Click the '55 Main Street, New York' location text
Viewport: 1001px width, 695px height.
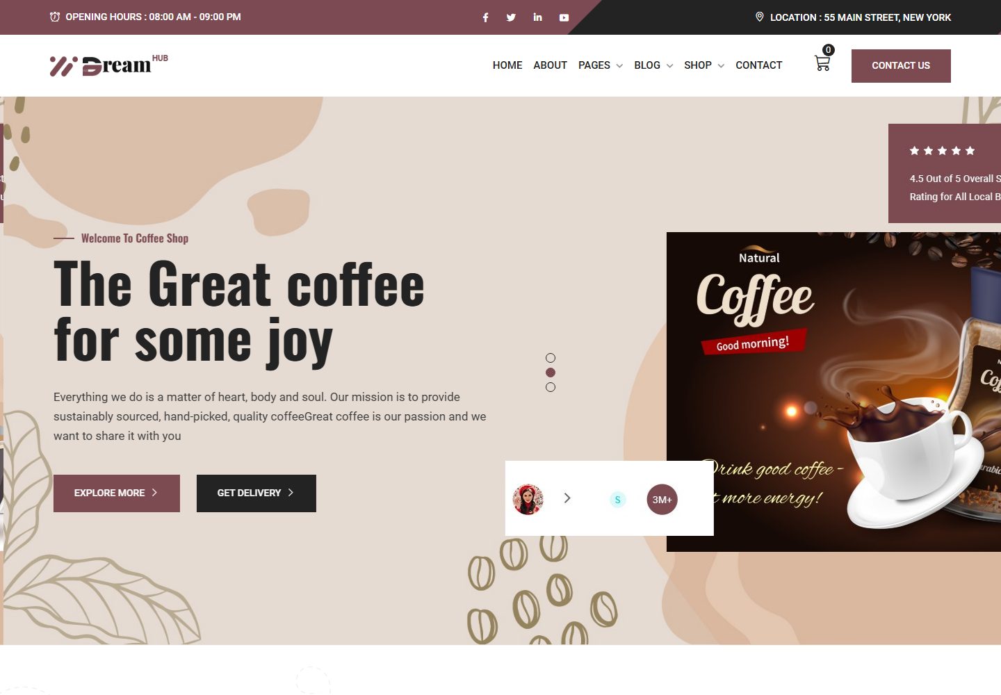[x=888, y=17]
